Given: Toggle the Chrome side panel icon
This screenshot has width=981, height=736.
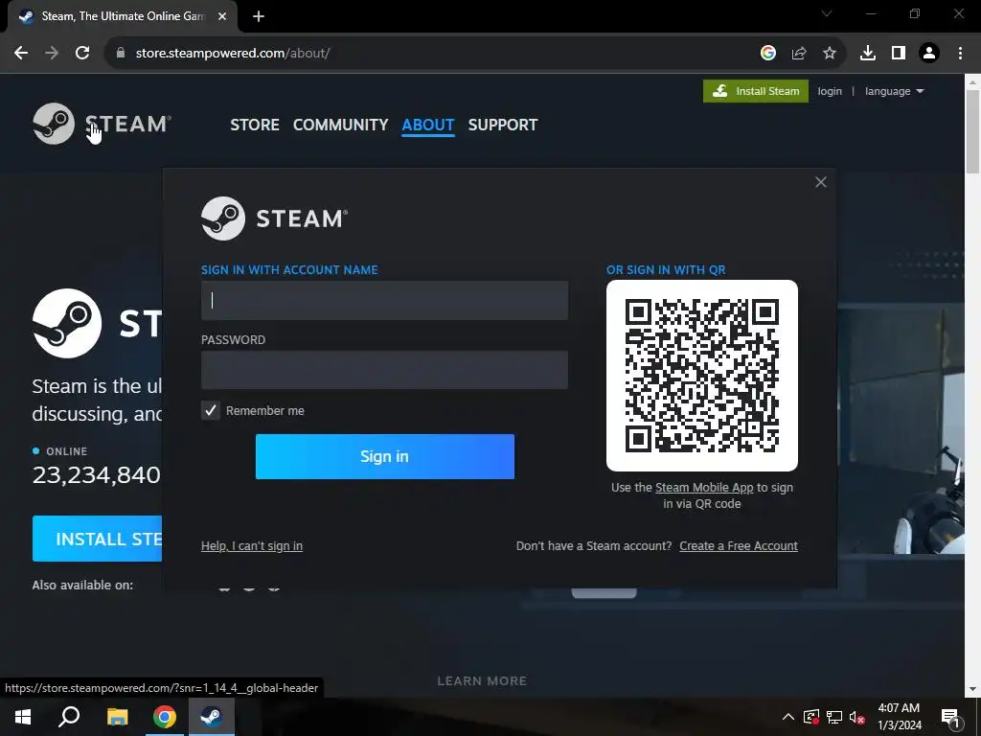Looking at the screenshot, I should 899,54.
